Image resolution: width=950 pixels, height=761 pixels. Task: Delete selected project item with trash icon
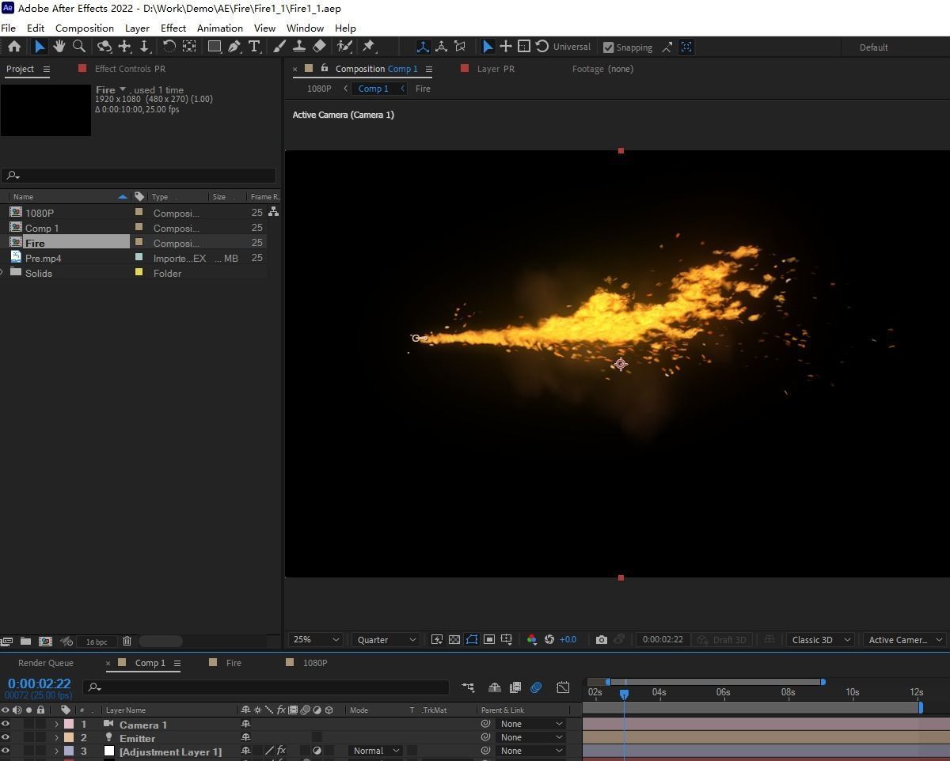click(x=127, y=642)
